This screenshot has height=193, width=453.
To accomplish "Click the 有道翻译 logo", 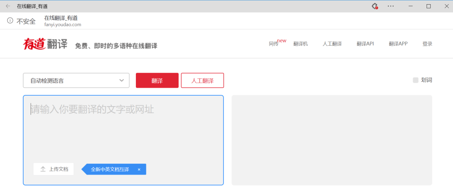I will pos(45,44).
